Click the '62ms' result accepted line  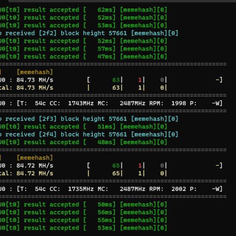click(x=84, y=10)
